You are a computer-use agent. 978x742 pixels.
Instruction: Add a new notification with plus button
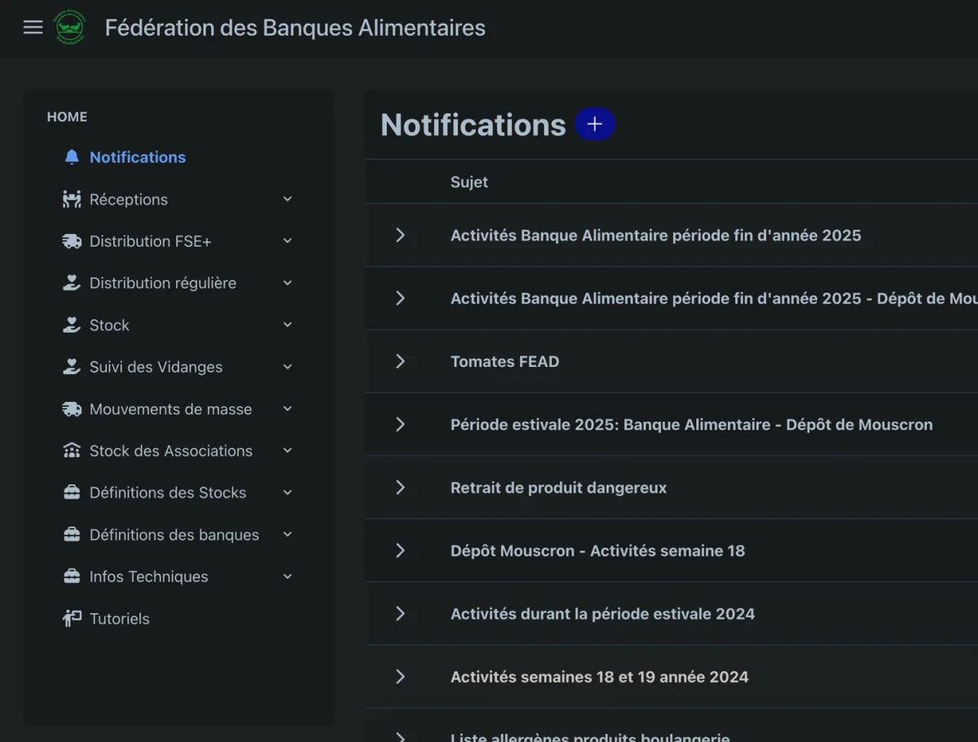[595, 124]
